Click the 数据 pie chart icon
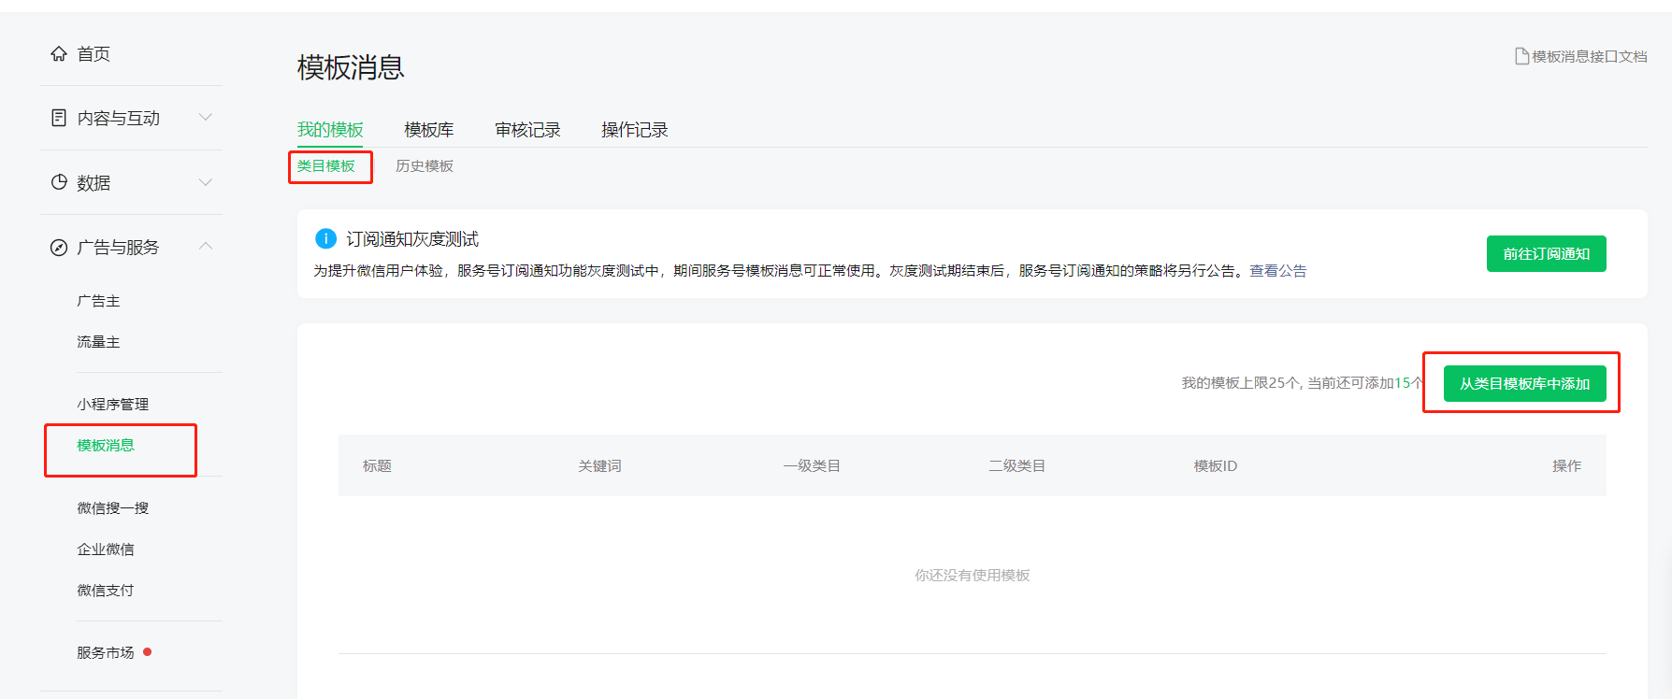This screenshot has height=699, width=1672. click(59, 182)
